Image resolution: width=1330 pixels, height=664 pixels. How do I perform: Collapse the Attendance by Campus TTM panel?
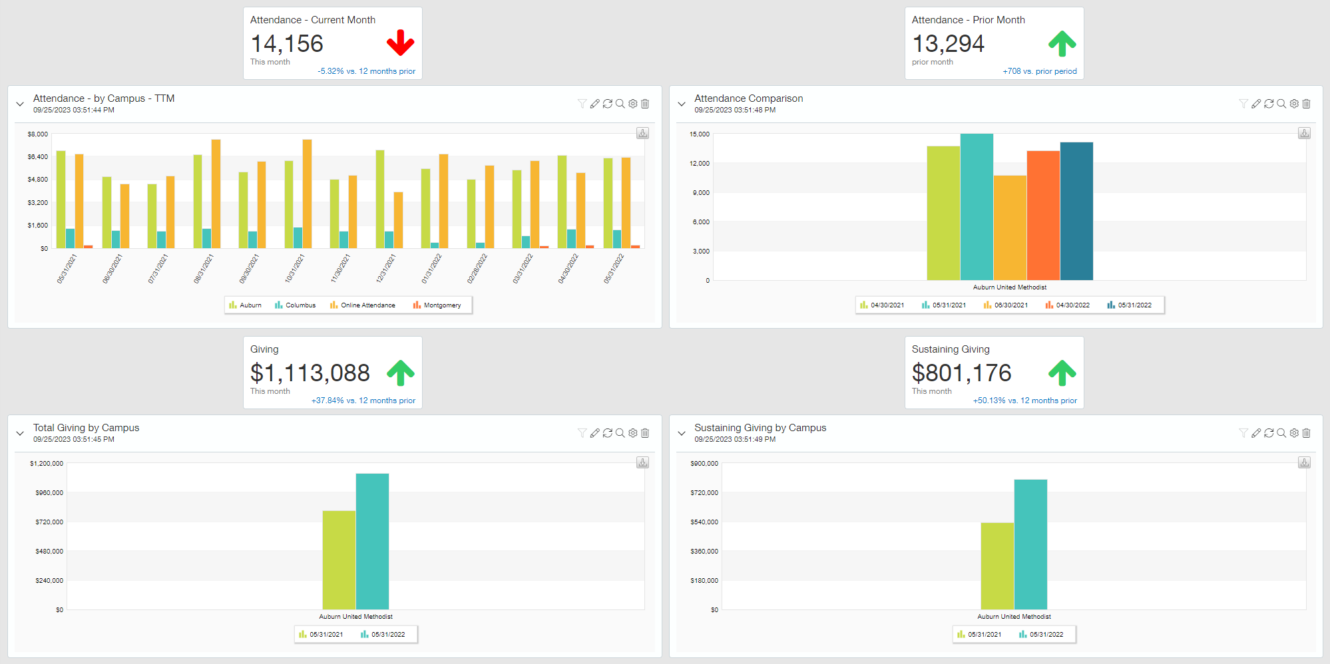pyautogui.click(x=20, y=104)
